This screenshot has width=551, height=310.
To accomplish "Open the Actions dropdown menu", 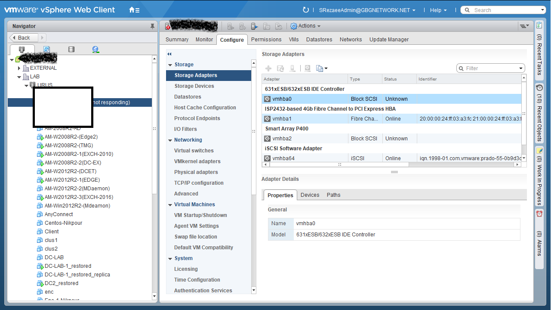I will click(x=305, y=26).
